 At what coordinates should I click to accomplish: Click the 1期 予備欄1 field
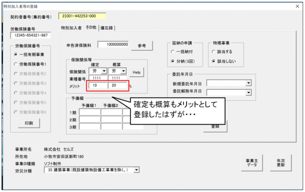coord(90,112)
